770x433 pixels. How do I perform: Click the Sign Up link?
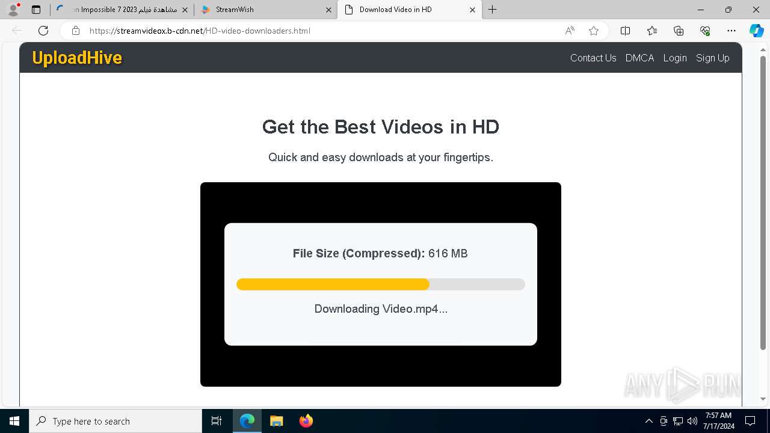(713, 58)
